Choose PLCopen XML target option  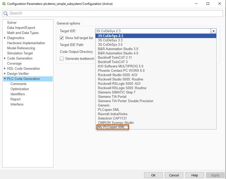[156, 110]
